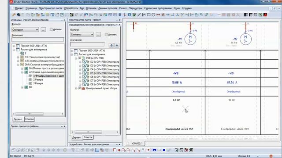This screenshot has width=282, height=158.
Task: Click the blue undo arrow icon
Action: (86, 14)
